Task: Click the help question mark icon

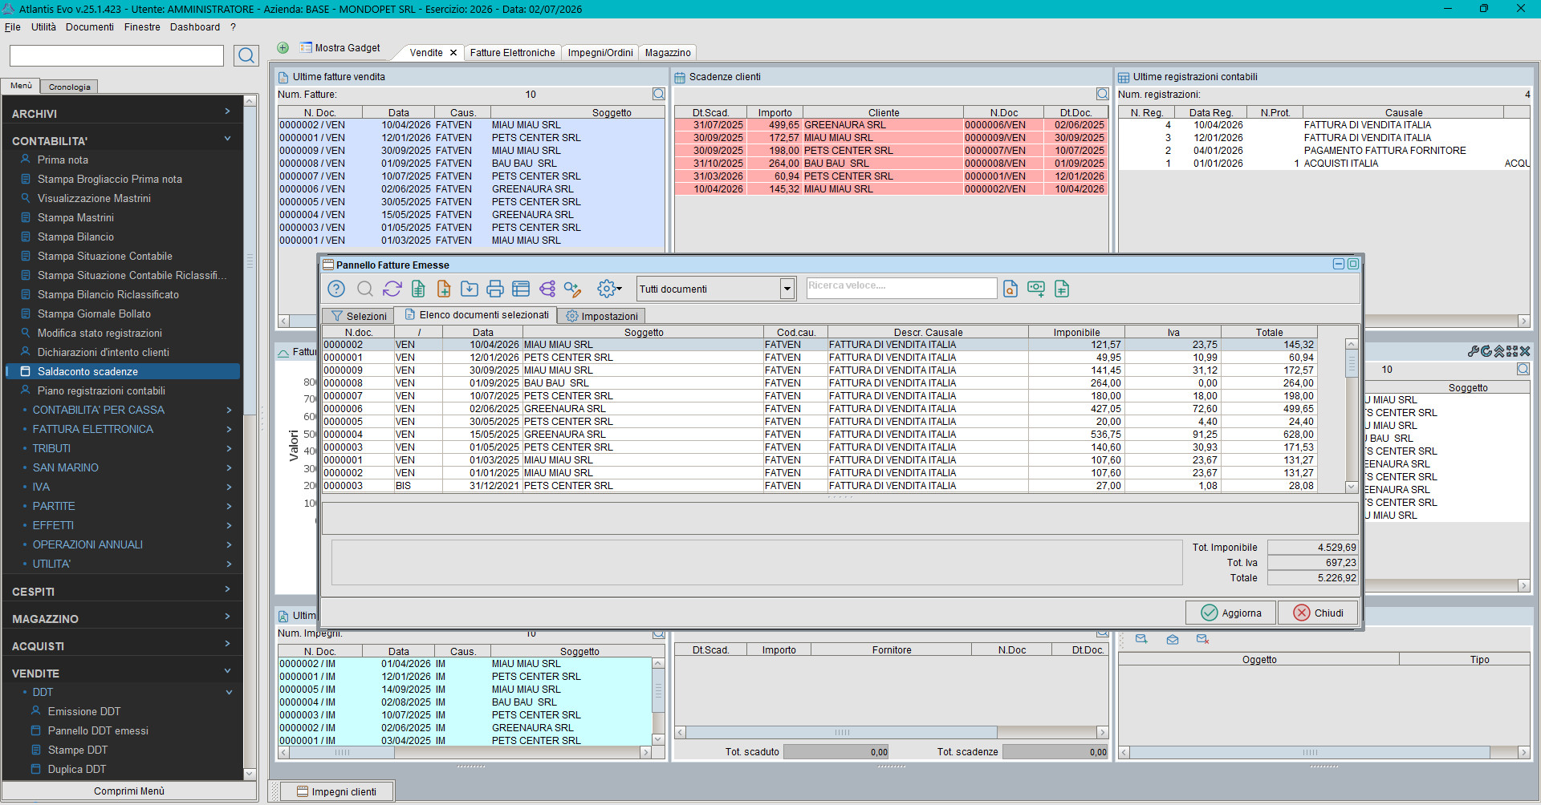Action: click(336, 289)
